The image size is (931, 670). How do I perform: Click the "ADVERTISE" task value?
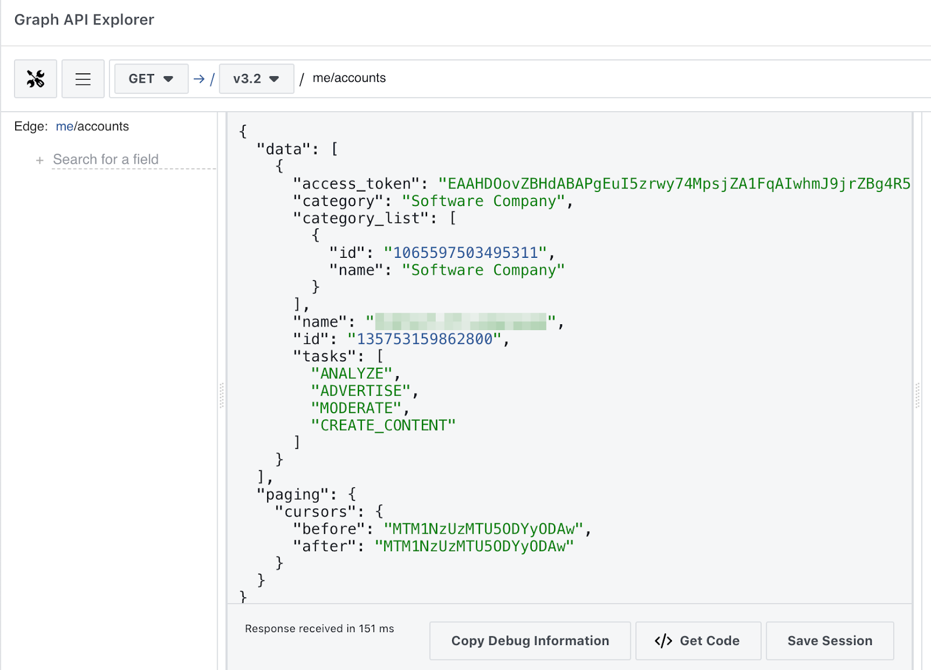pyautogui.click(x=361, y=391)
